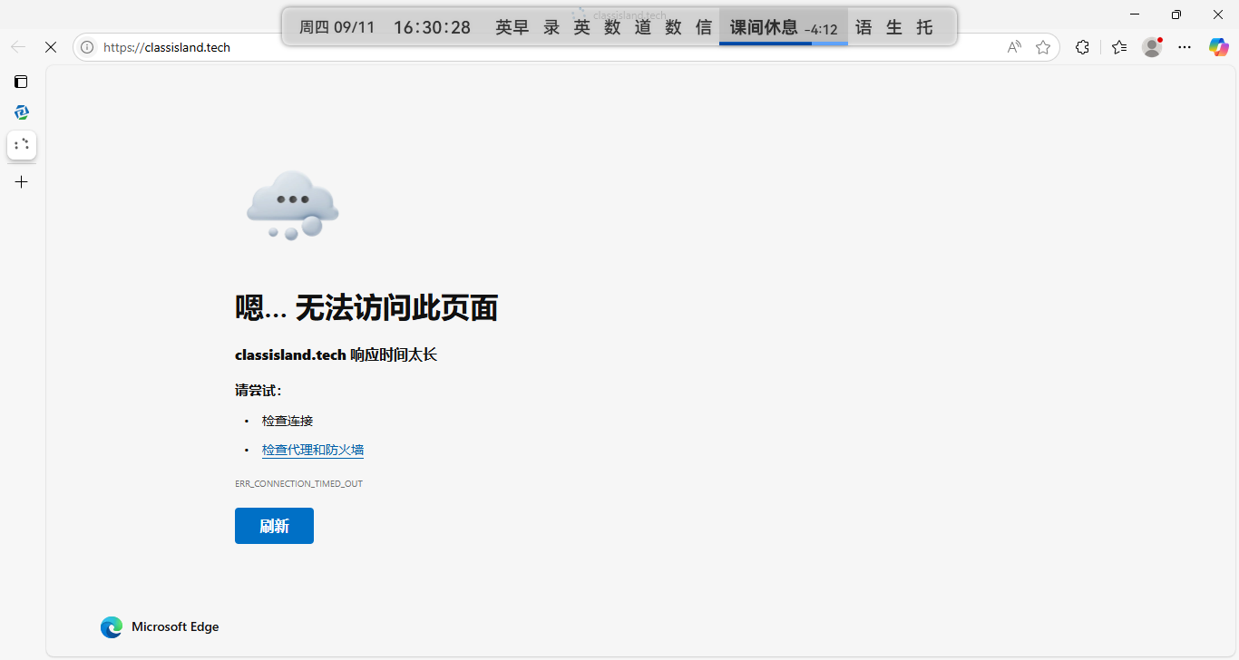Open 检查代理和防火墙 link
This screenshot has width=1239, height=660.
click(313, 450)
